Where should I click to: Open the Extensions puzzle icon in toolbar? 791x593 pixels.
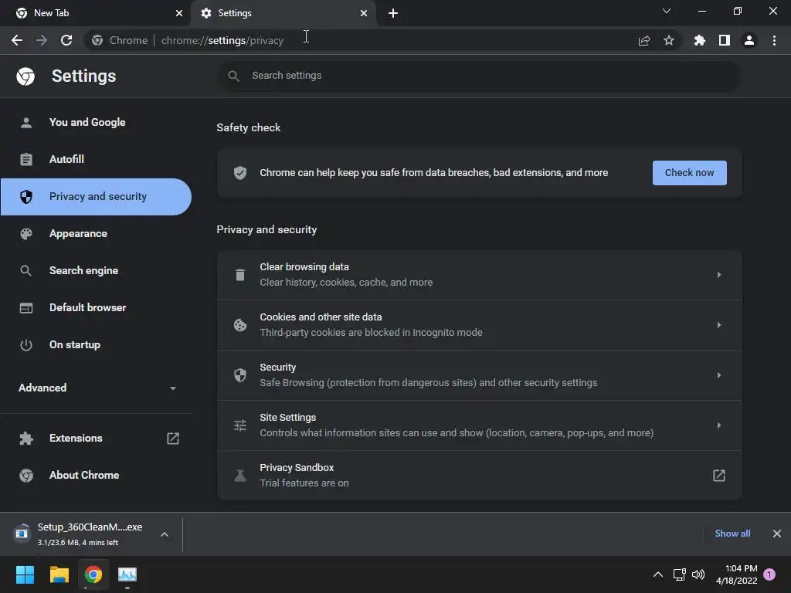699,40
